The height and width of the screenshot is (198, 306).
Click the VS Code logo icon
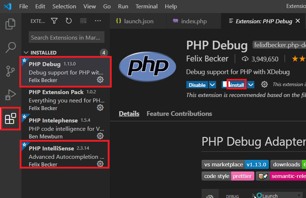[x=8, y=7]
